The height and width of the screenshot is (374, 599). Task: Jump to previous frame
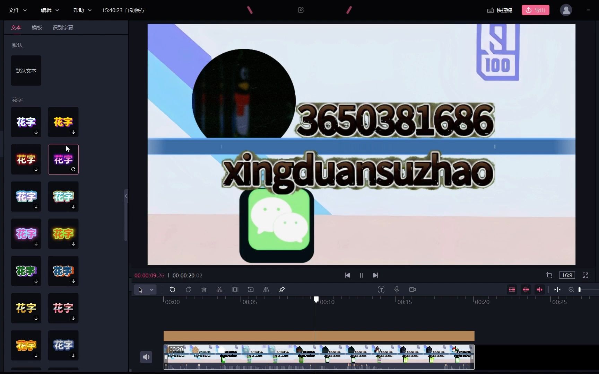pos(347,275)
